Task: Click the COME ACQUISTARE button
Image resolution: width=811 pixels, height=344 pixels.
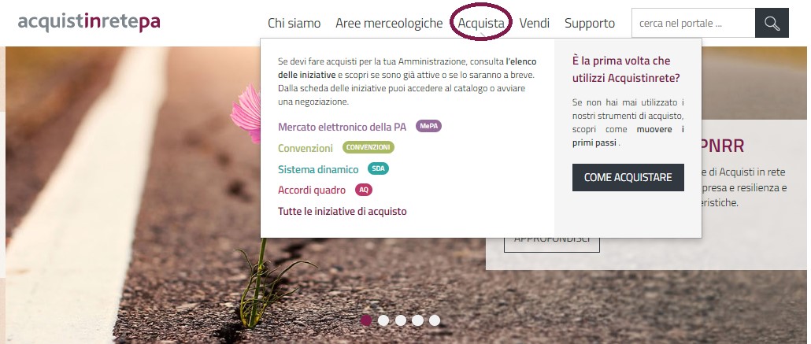Action: [x=628, y=177]
